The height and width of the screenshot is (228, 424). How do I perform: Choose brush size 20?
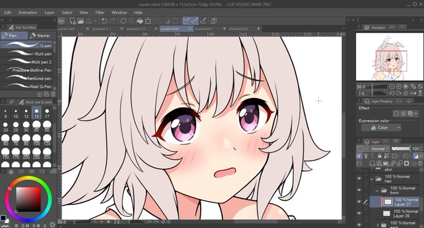pos(6,126)
